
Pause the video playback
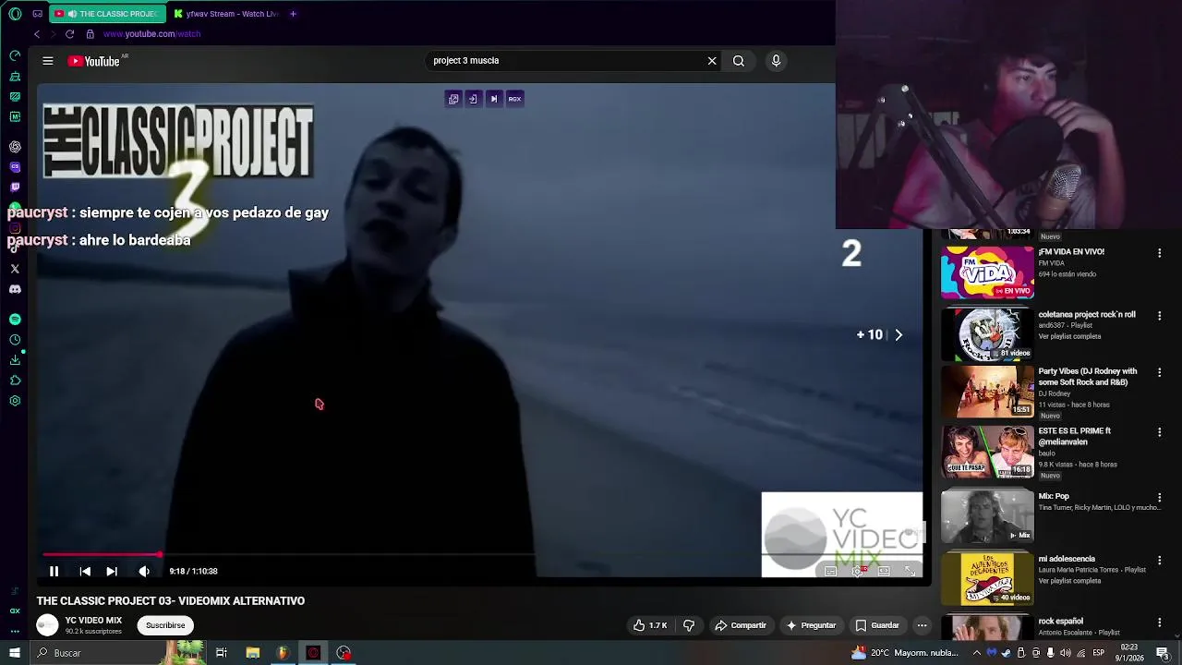coord(54,572)
